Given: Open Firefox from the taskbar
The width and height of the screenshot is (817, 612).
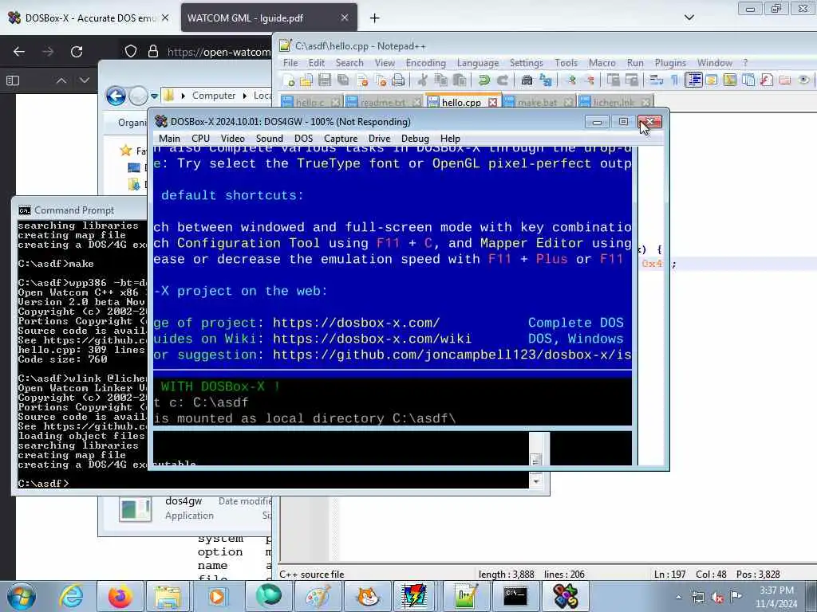Looking at the screenshot, I should tap(120, 596).
